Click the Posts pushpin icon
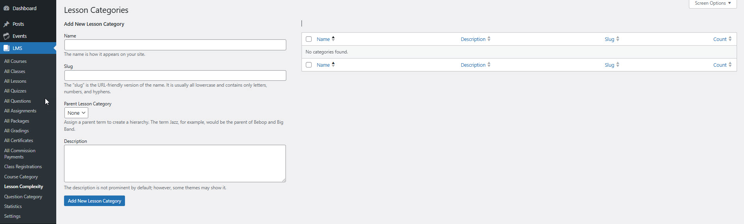The height and width of the screenshot is (224, 744). tap(6, 24)
